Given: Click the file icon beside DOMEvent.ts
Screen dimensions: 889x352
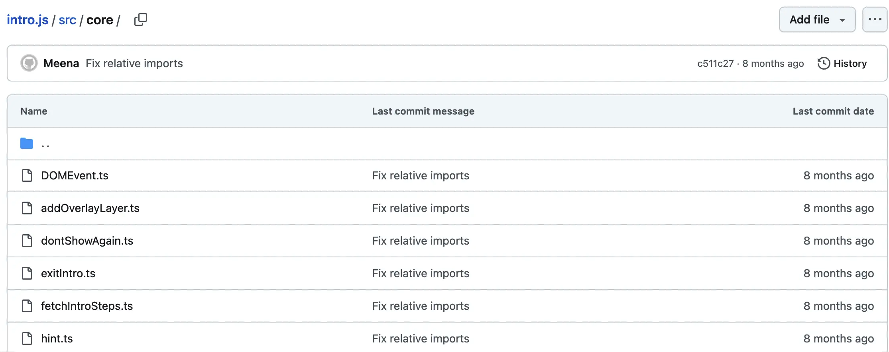Looking at the screenshot, I should pyautogui.click(x=27, y=175).
